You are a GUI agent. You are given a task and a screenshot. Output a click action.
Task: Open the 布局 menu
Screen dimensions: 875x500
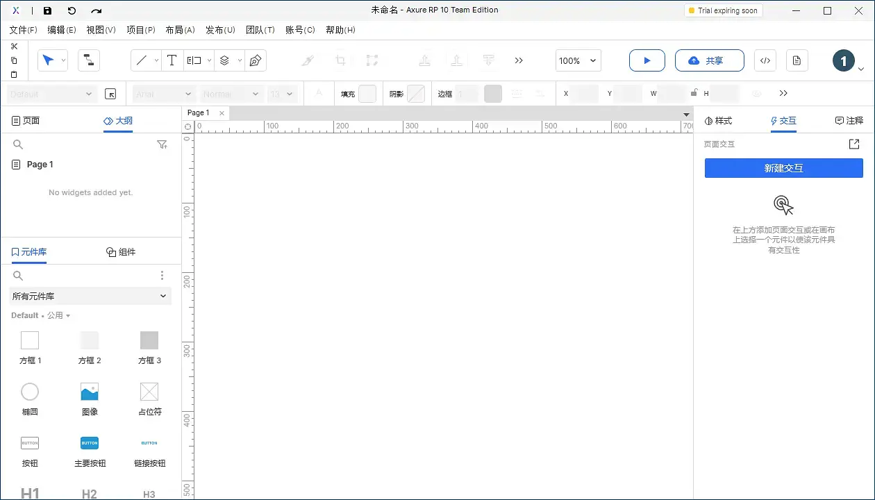[179, 30]
